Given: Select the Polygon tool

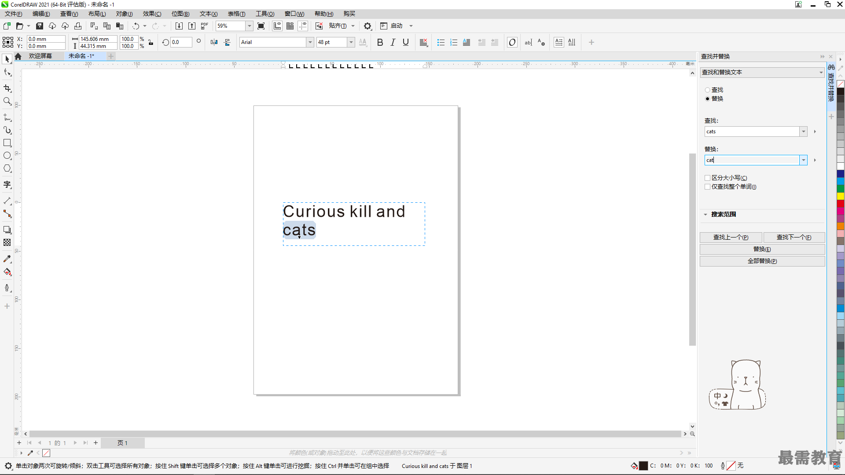Looking at the screenshot, I should click(x=7, y=168).
